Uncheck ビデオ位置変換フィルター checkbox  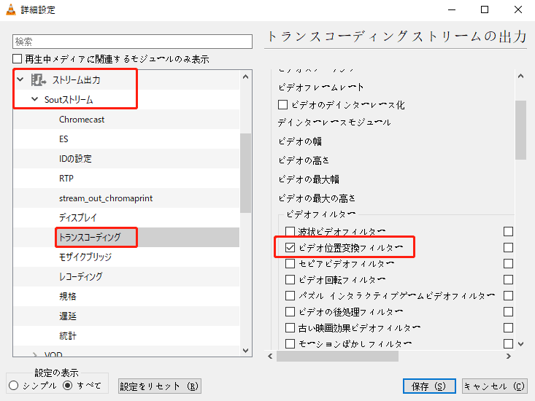290,248
